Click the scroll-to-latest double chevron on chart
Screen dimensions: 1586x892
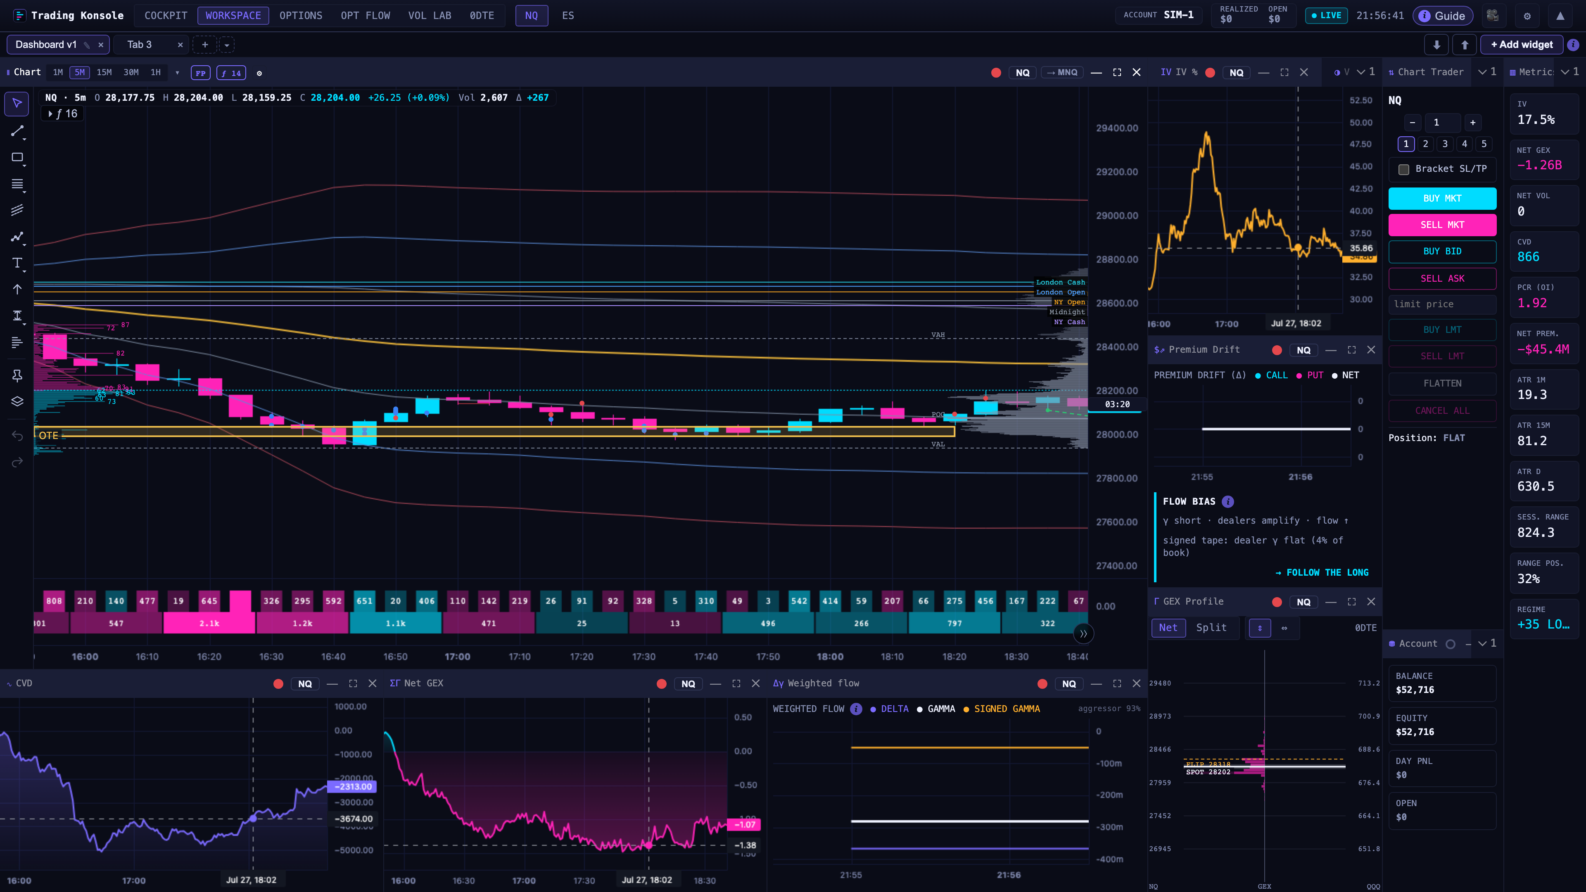[x=1083, y=633]
